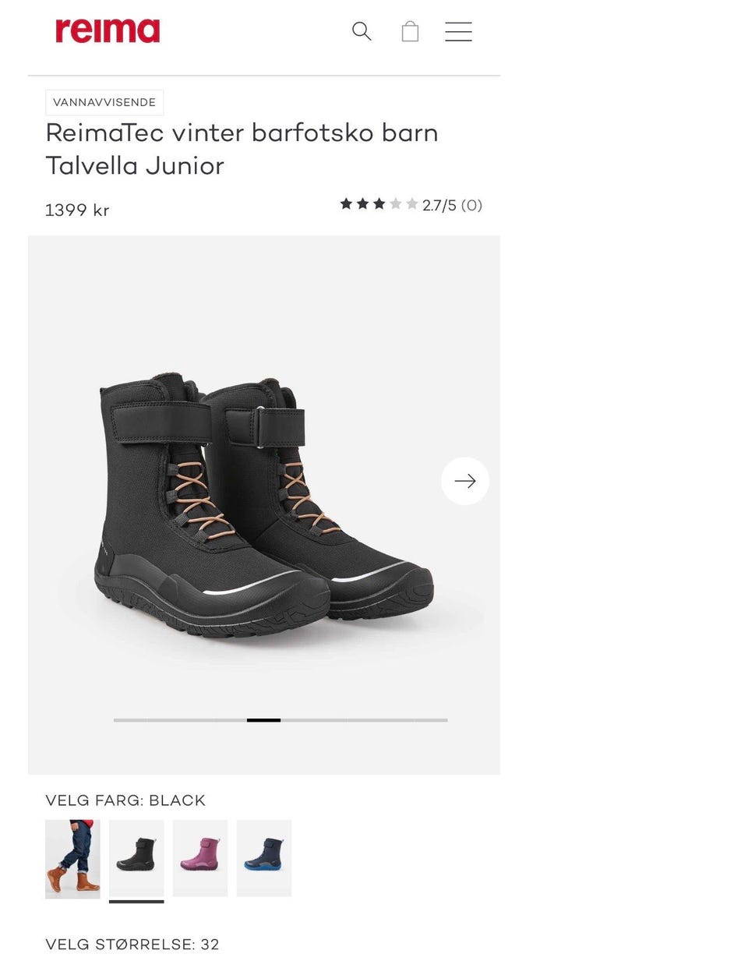Open the 2.7/5 (0) reviews link
This screenshot has height=961, width=748.
click(x=452, y=205)
